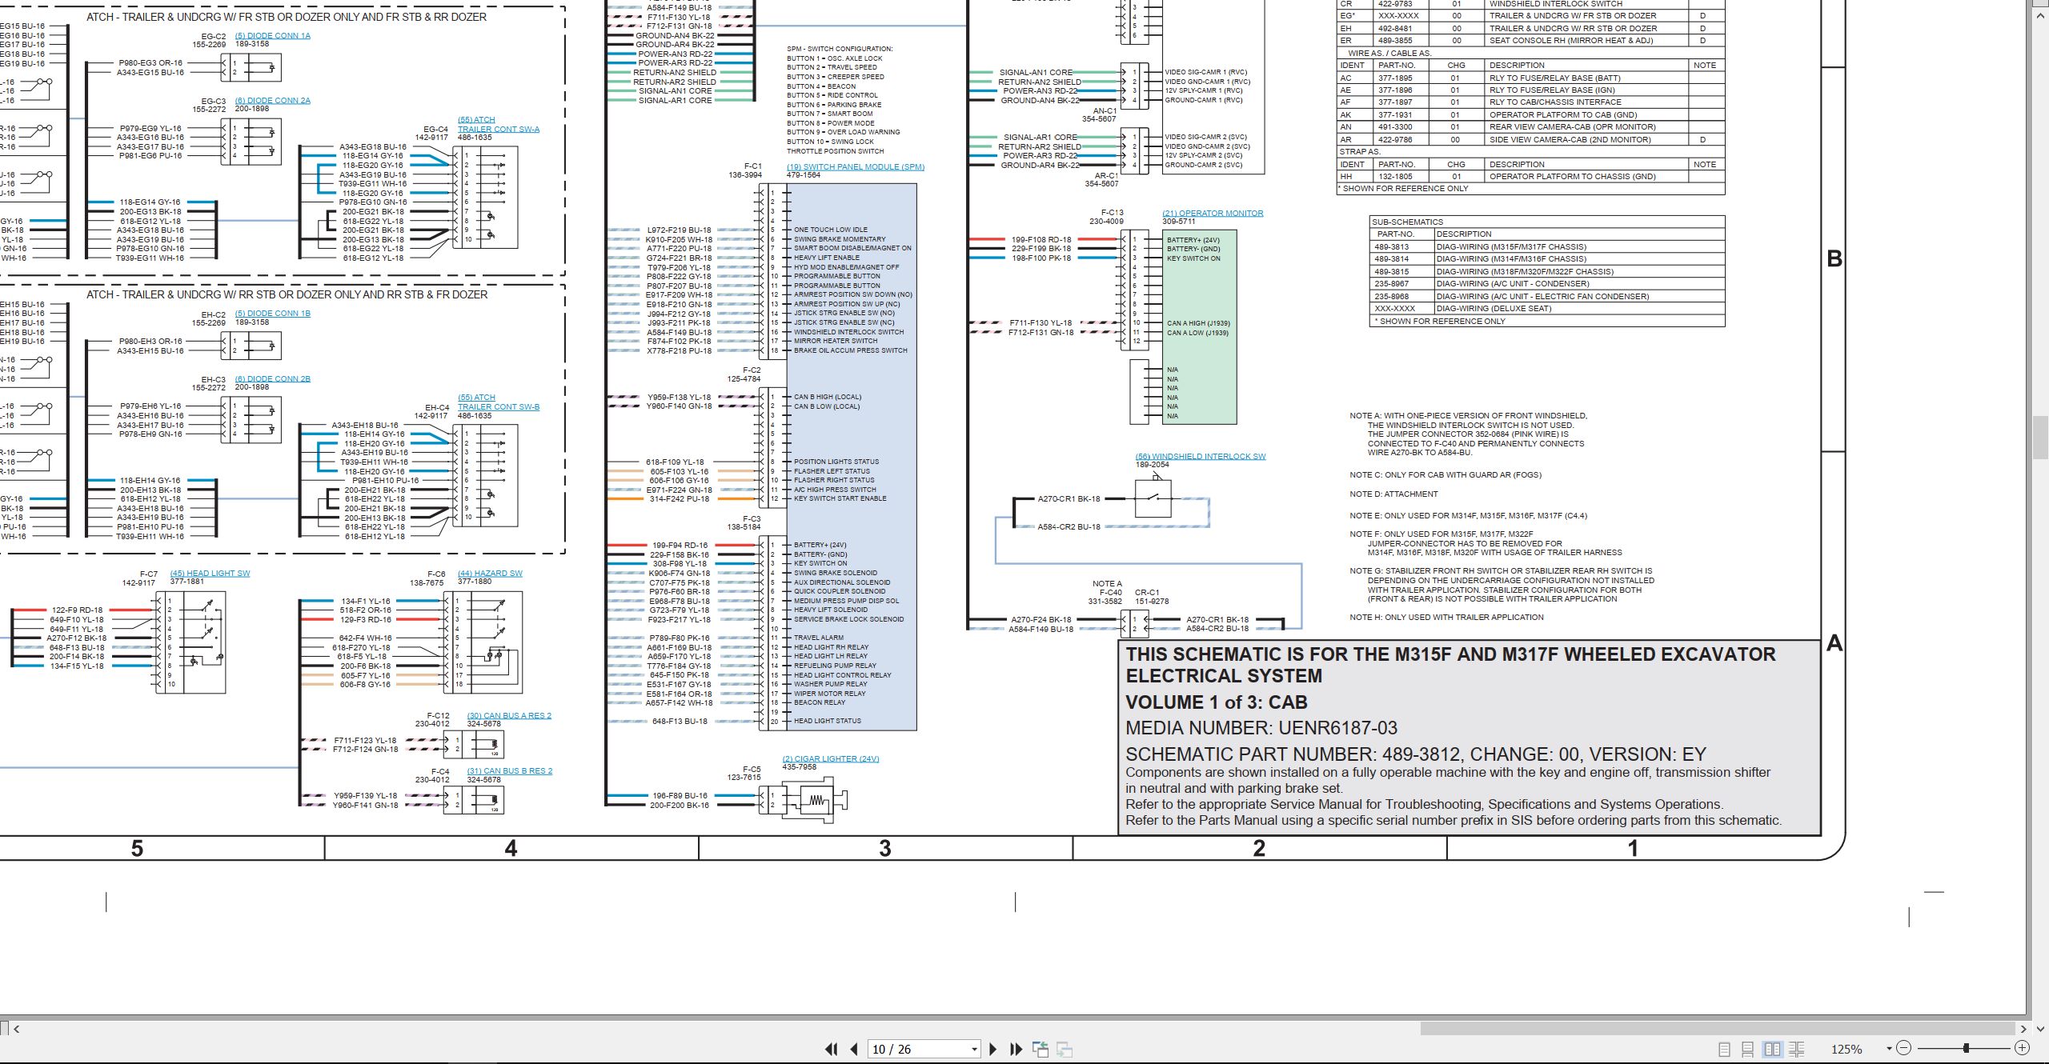Click the TRAVEL ALARM pin label
This screenshot has height=1064, width=2049.
tap(818, 638)
